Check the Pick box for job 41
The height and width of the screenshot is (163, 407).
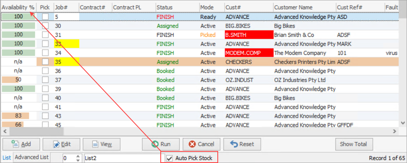point(45,107)
